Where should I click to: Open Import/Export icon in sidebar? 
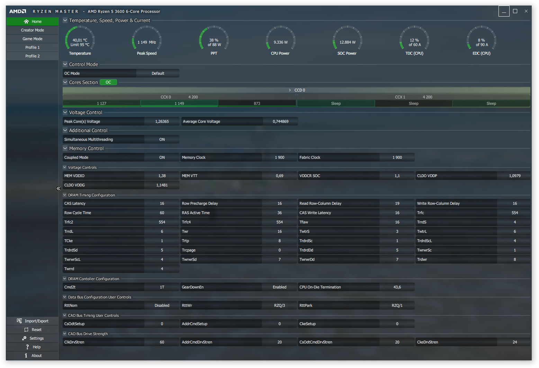(19, 321)
